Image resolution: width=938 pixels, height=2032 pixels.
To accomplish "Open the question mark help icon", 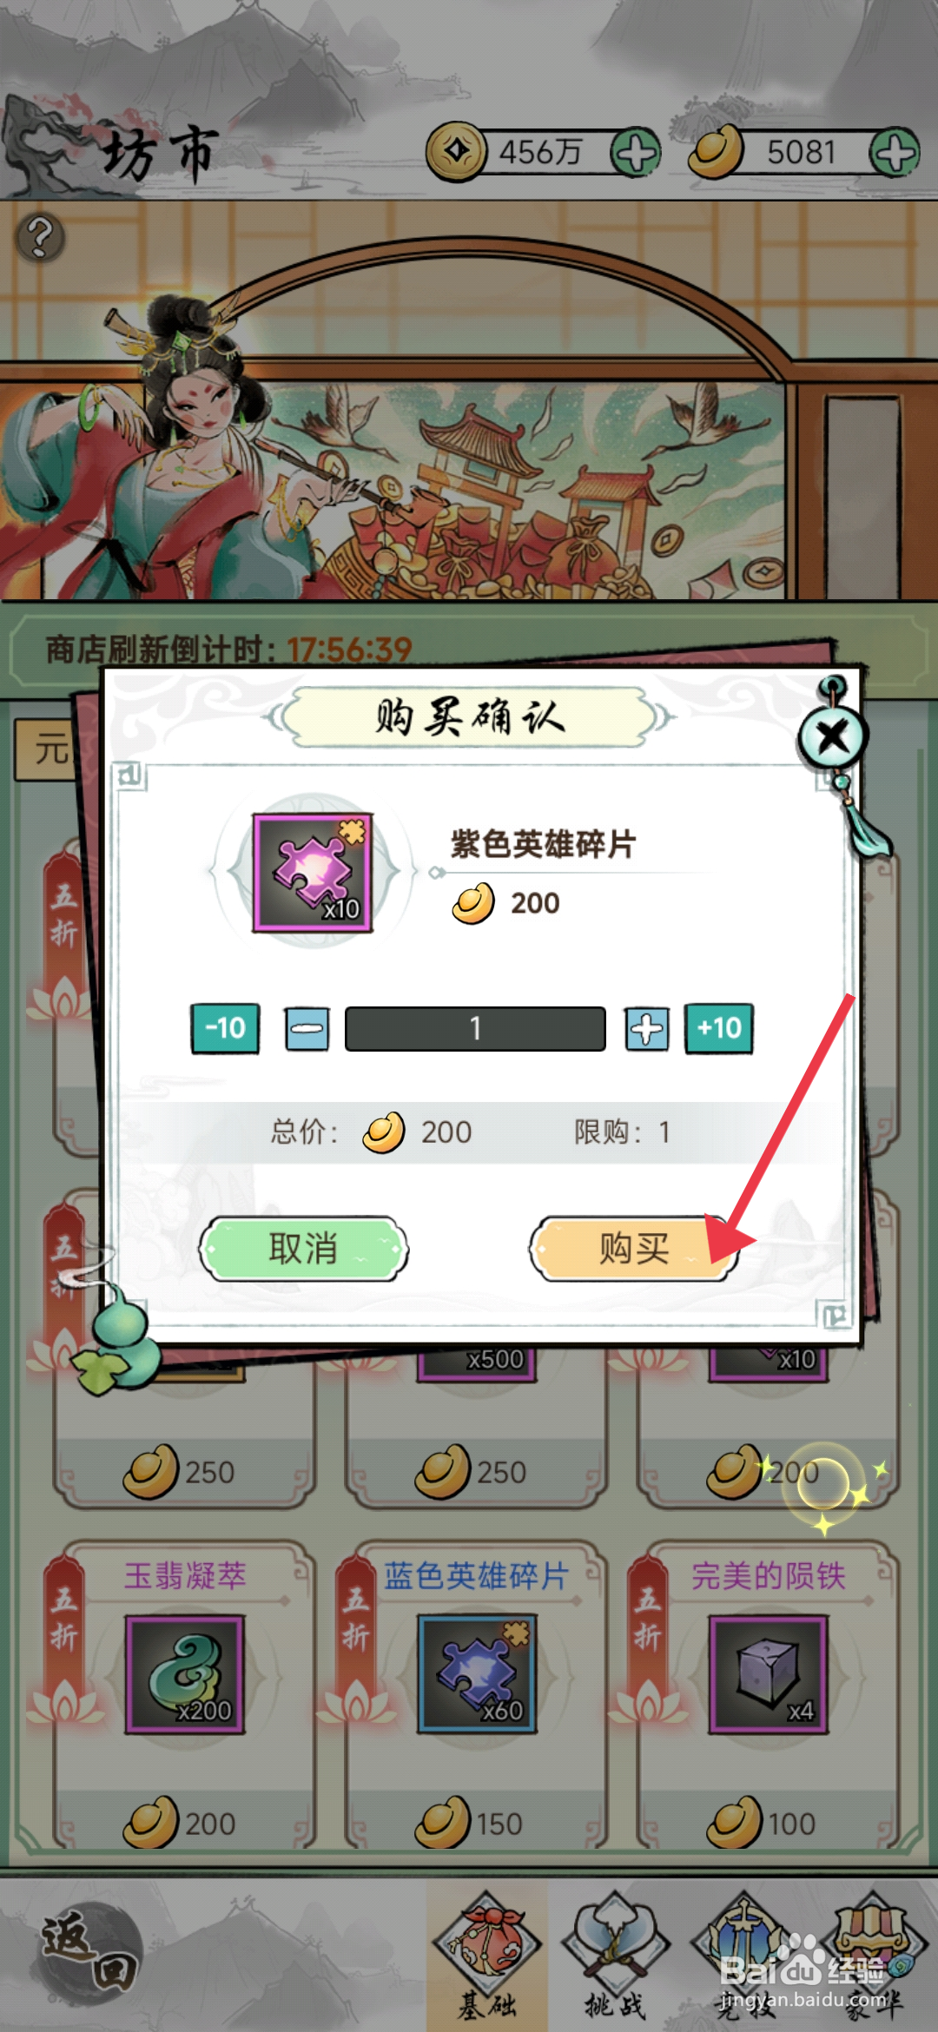I will pos(40,237).
